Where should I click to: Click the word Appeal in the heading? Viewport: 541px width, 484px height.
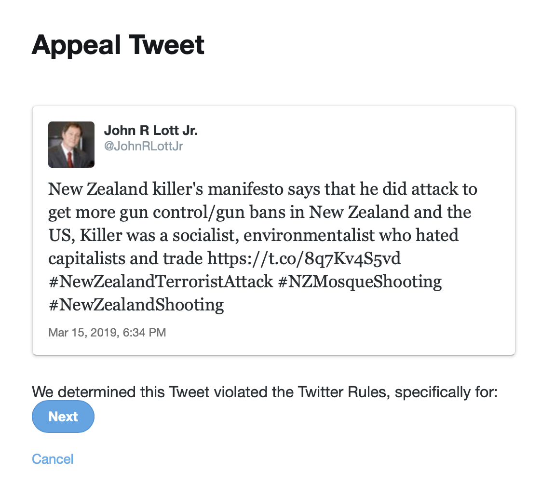coord(76,45)
